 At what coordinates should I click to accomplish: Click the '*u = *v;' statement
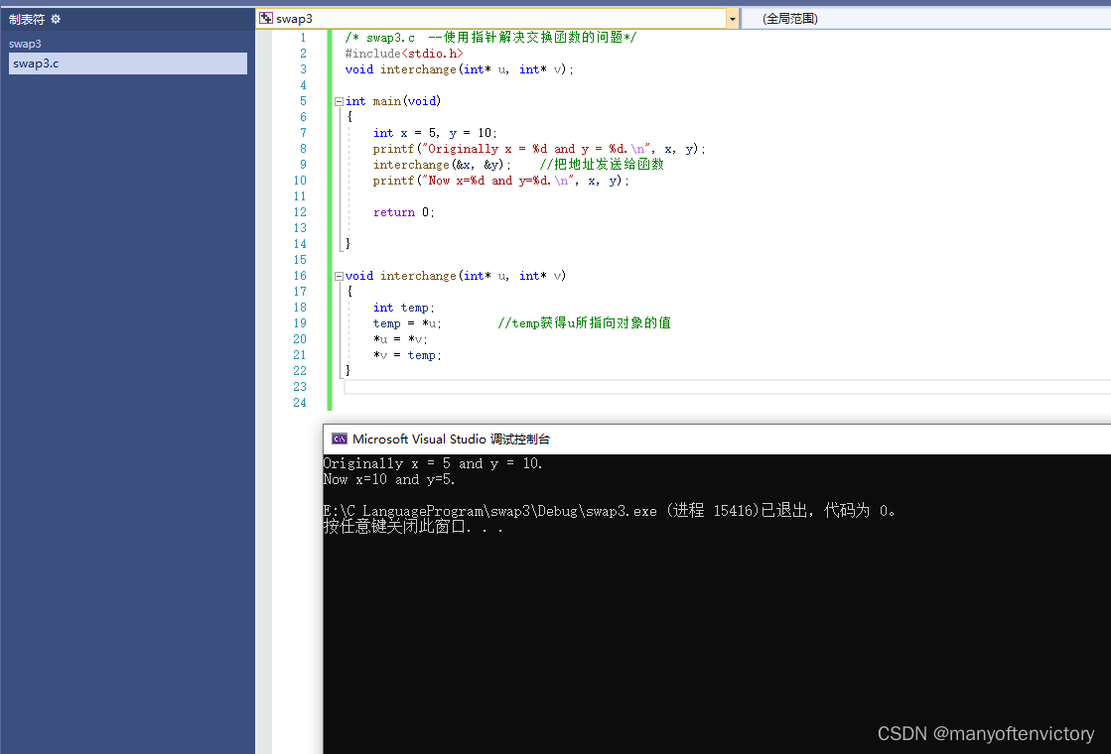point(400,340)
